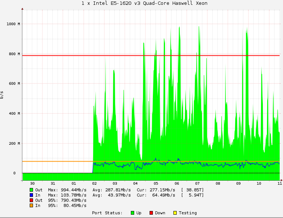Click the 1000 M y-axis label

pyautogui.click(x=13, y=24)
